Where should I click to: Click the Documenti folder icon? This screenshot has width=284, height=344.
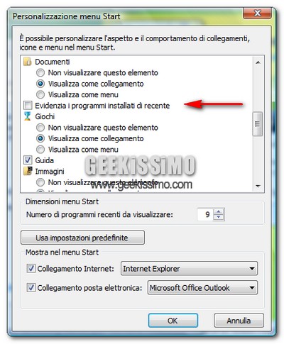pos(28,62)
